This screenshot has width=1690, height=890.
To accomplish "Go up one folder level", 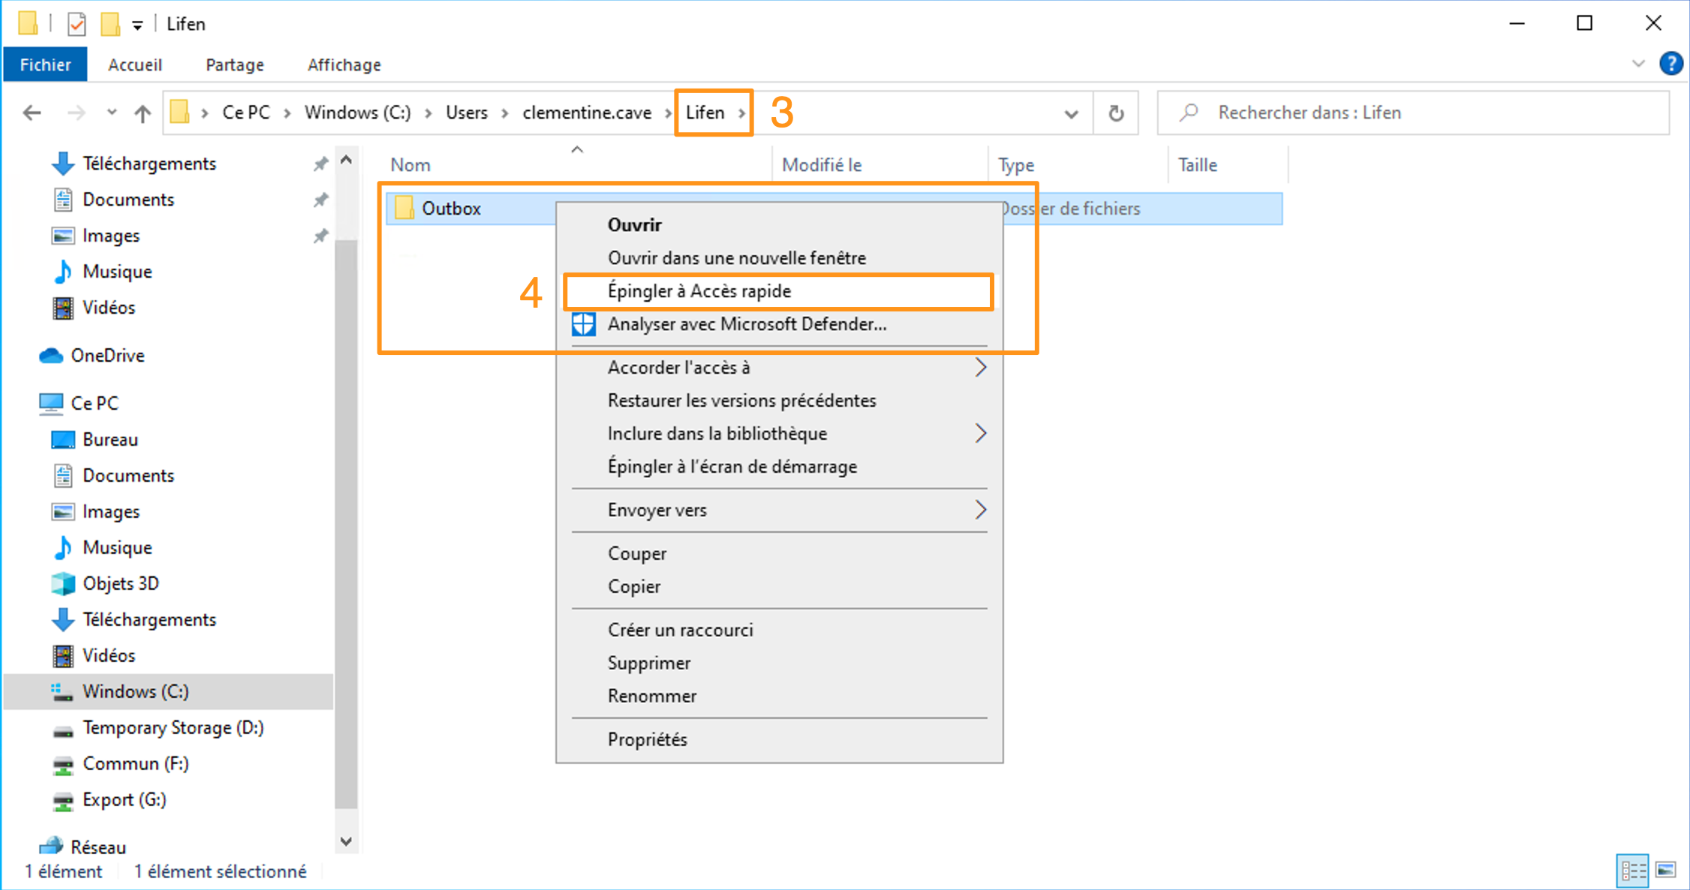I will (143, 113).
